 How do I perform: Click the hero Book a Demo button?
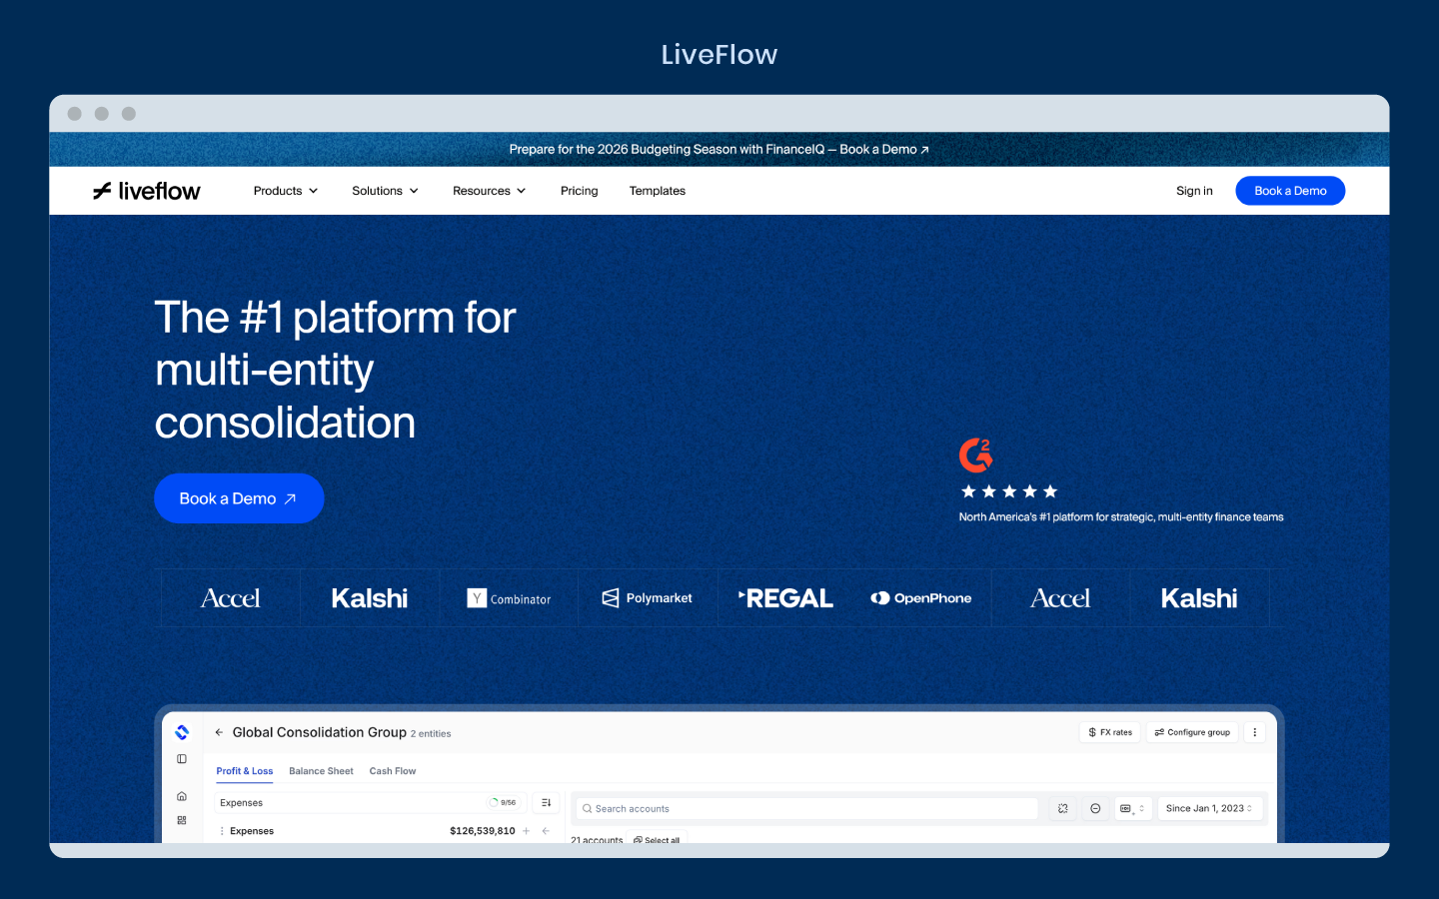[239, 498]
